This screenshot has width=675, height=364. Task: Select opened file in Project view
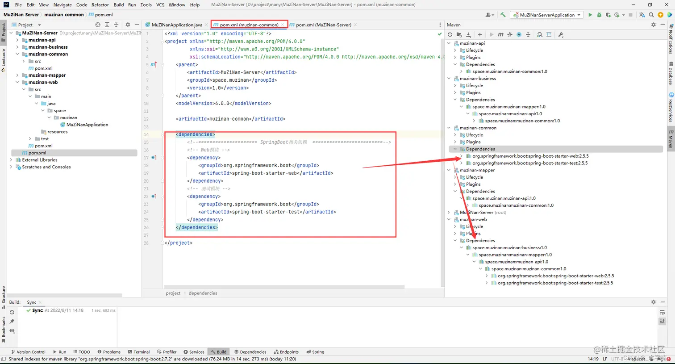click(x=98, y=25)
